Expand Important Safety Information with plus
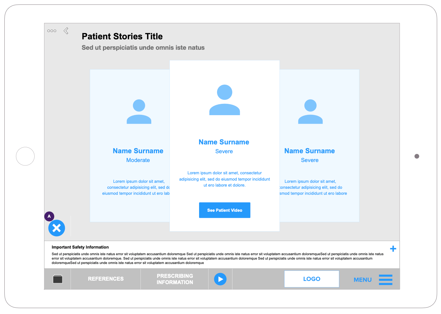441x314 pixels. pos(393,249)
